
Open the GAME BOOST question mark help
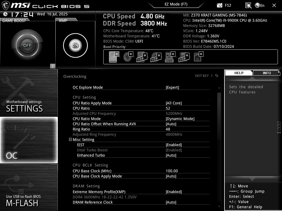(53, 66)
